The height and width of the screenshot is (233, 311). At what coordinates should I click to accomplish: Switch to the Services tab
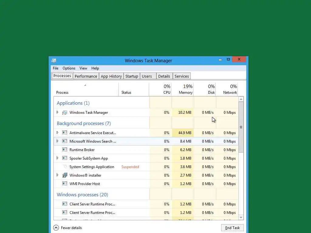click(x=182, y=76)
